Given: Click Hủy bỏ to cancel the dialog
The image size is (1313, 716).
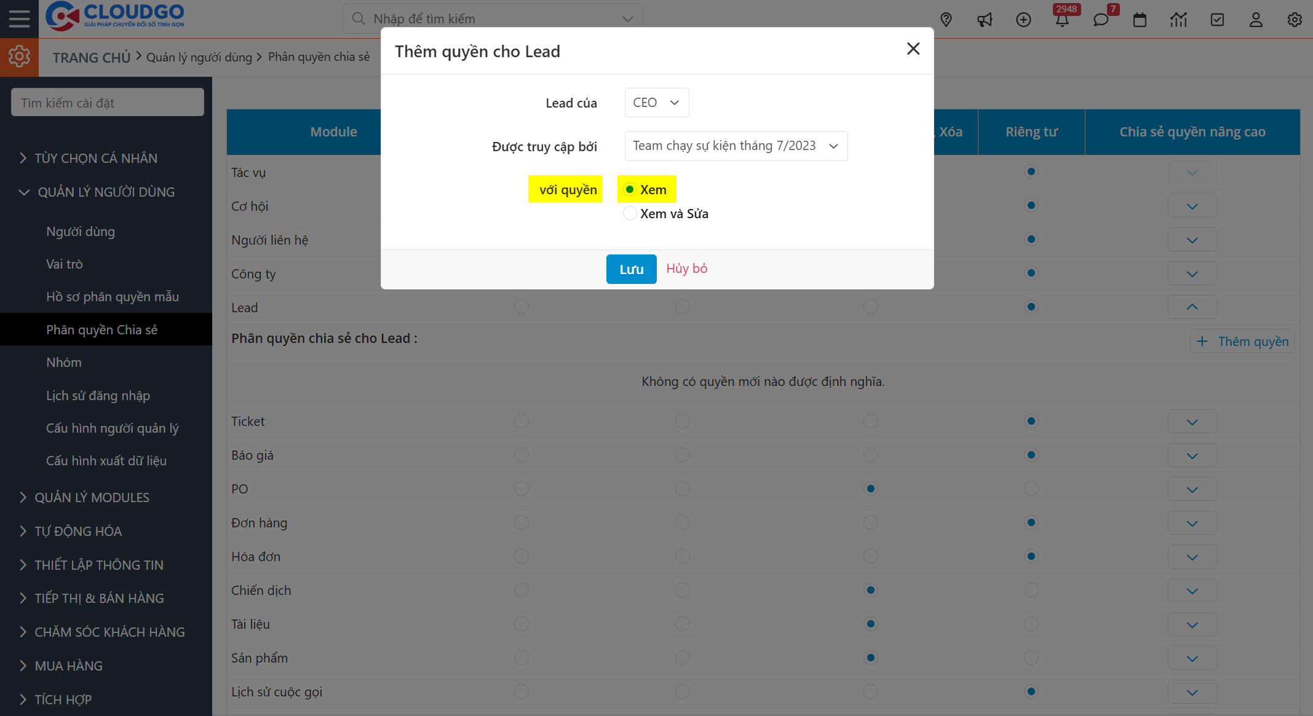Looking at the screenshot, I should [686, 269].
